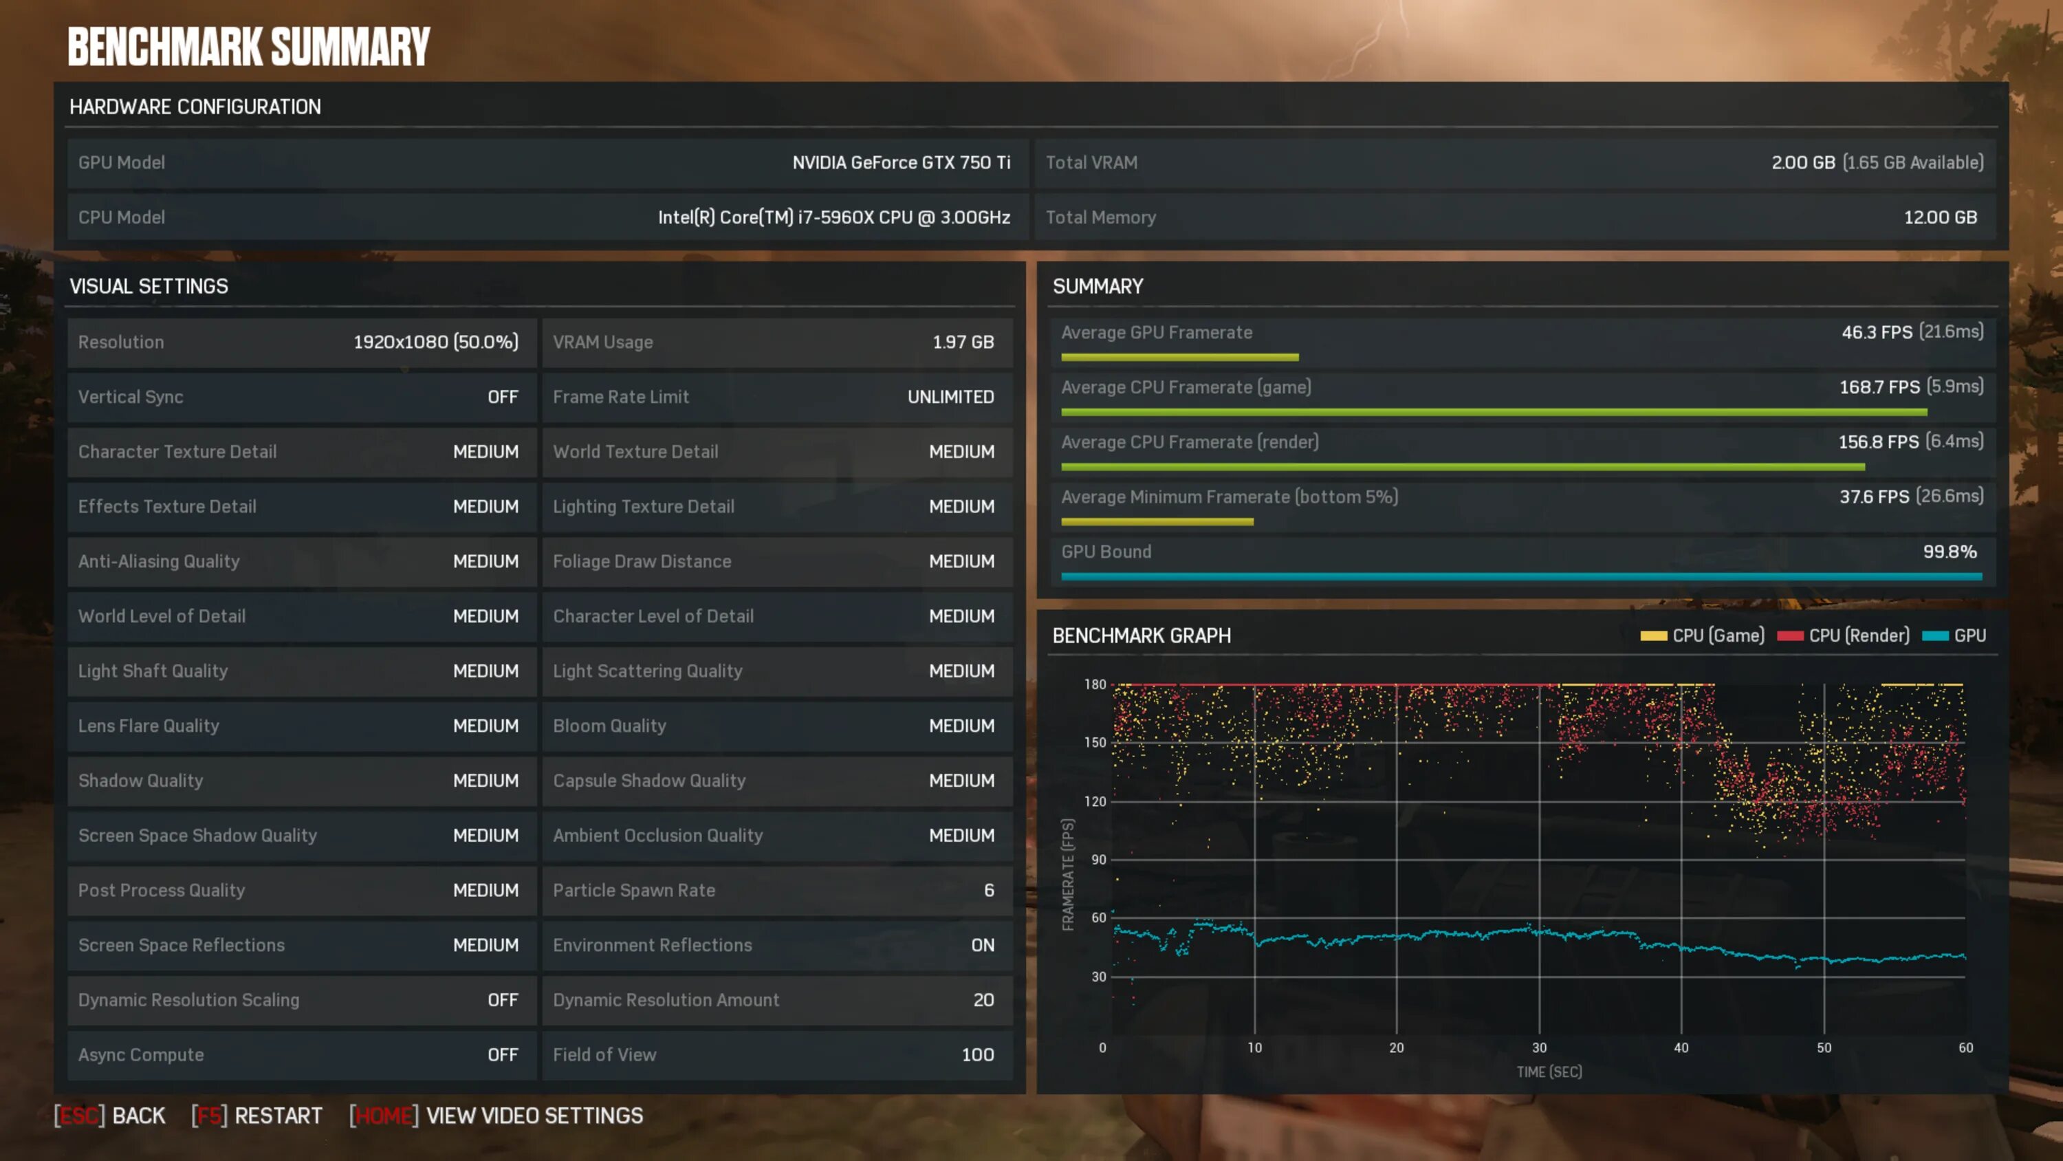Toggle Dynamic Resolution Scaling OFF
2063x1161 pixels.
coord(503,999)
